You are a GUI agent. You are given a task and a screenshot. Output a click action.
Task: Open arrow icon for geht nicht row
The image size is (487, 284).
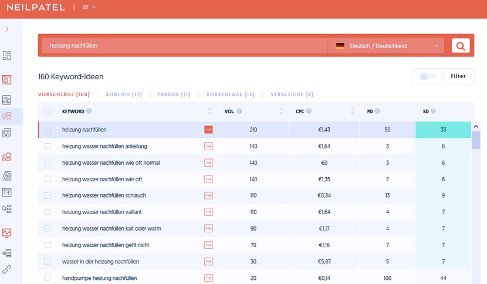[208, 245]
